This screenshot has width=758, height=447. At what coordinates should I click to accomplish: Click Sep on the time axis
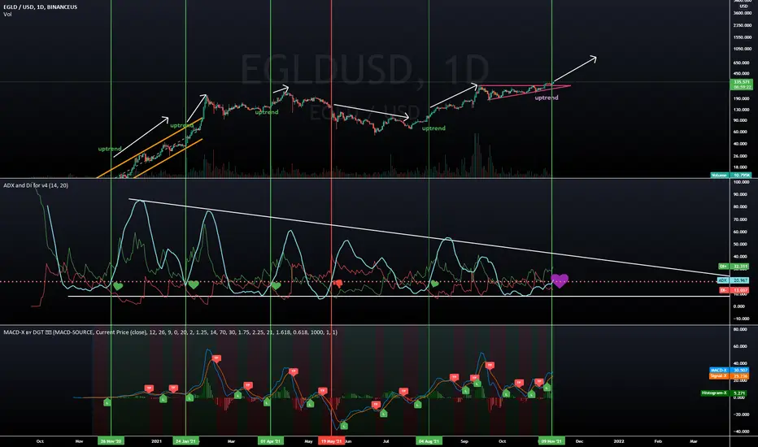click(x=464, y=441)
